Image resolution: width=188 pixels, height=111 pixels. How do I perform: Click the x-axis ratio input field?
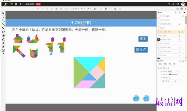(x=171, y=81)
